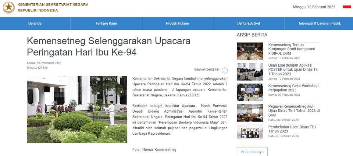Click date Rabu, 08 Februari 2023
This screenshot has width=353, height=156.
point(284,120)
